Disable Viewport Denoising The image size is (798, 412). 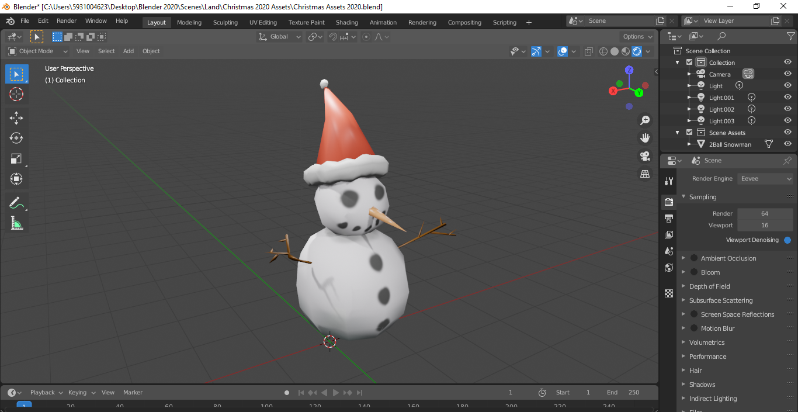[x=787, y=240]
